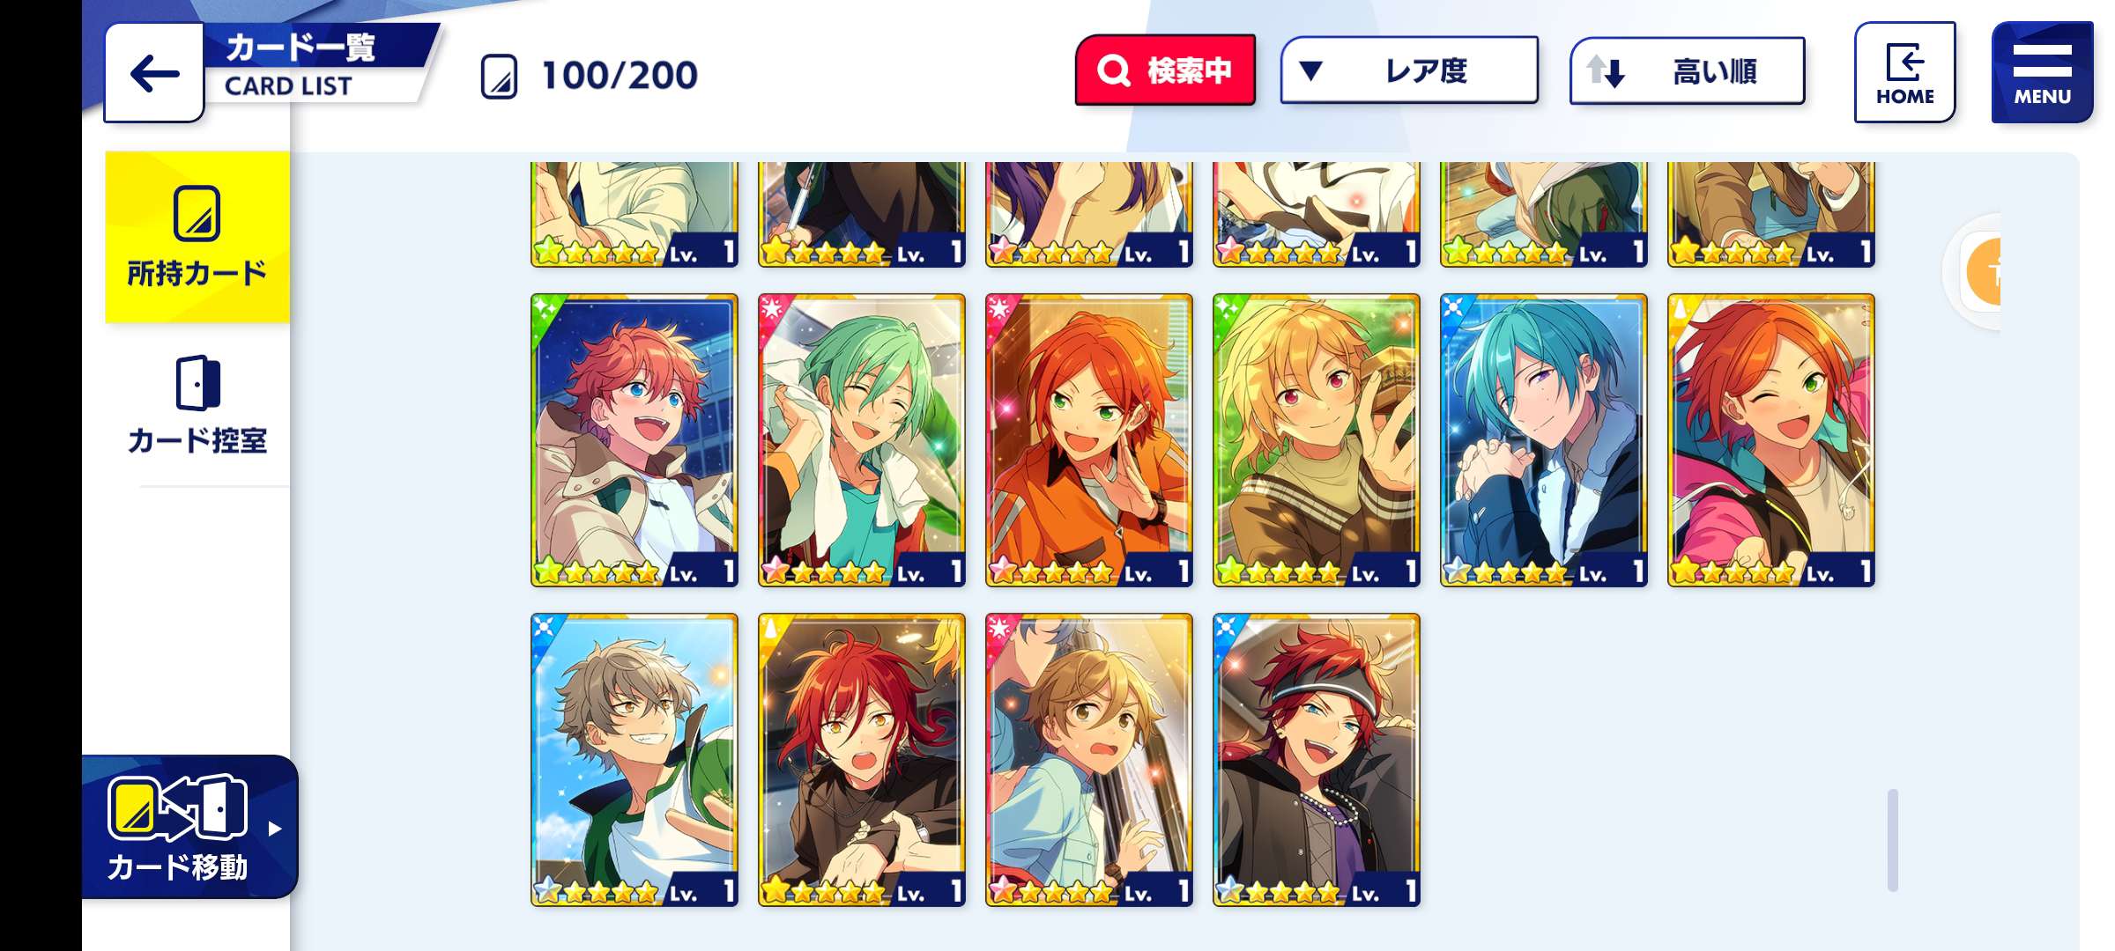Switch to the カード控室 tab
2115x951 pixels.
(197, 405)
